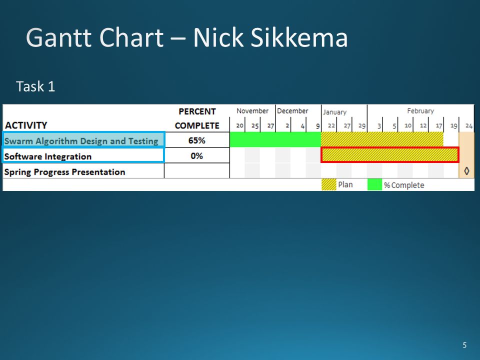Click the slide title Gantt Chart – Nick Sikkema
Image resolution: width=480 pixels, height=360 pixels.
click(x=187, y=37)
